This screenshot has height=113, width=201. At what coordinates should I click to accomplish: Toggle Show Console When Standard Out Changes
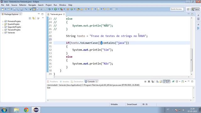165,82
